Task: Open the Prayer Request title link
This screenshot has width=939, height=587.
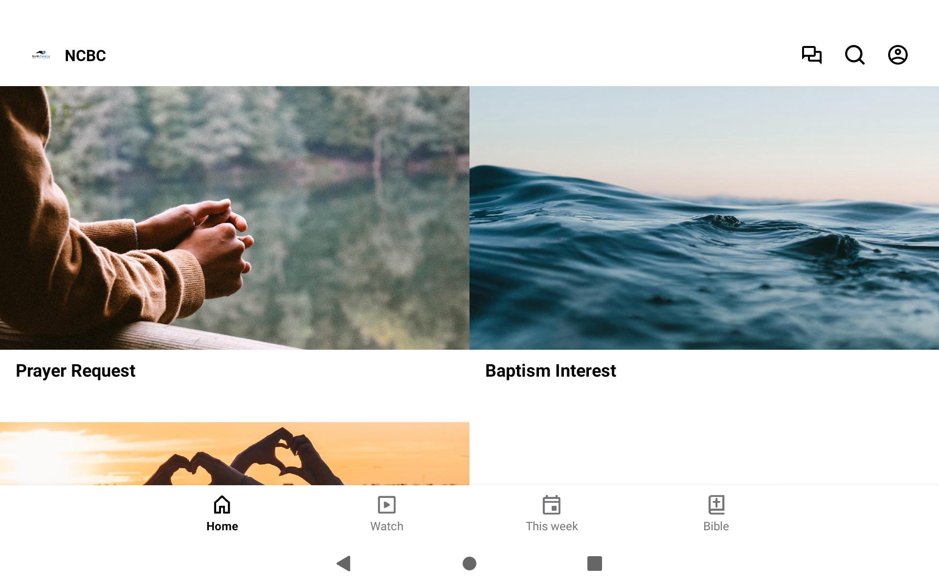Action: 75,371
